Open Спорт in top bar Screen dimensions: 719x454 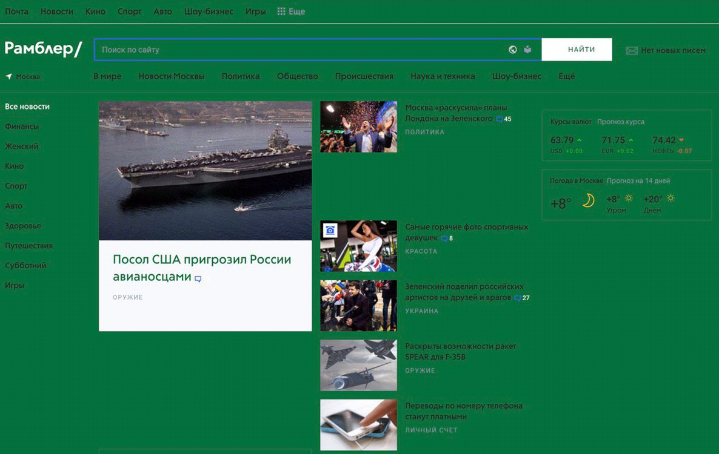pyautogui.click(x=129, y=12)
